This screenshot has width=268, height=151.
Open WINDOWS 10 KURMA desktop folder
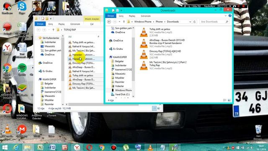coord(22,112)
